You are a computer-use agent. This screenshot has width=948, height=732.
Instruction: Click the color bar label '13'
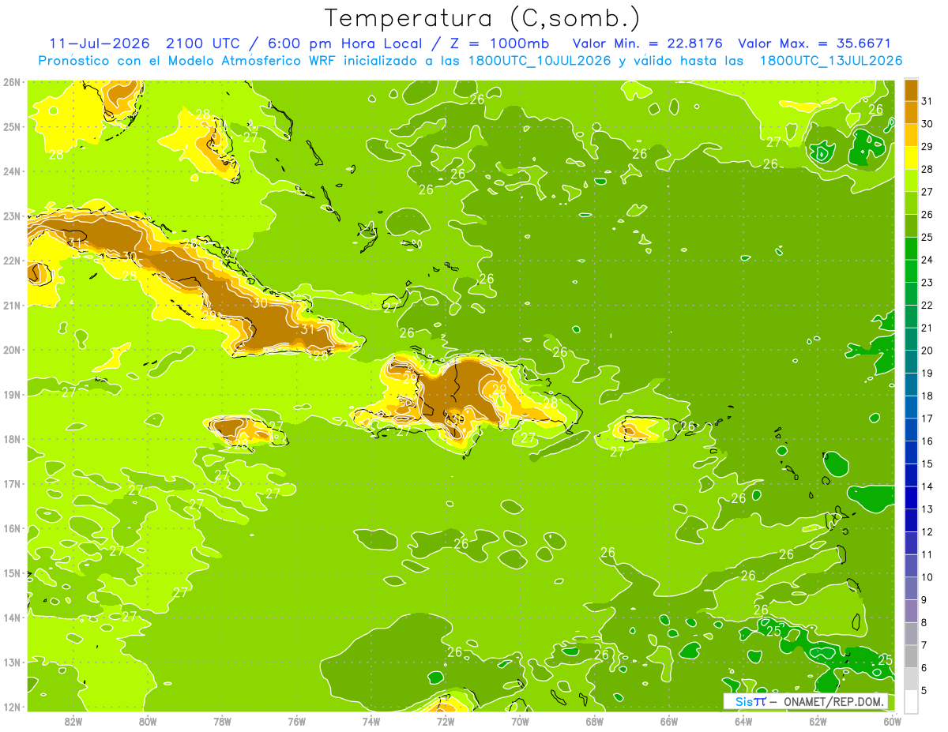[x=927, y=509]
